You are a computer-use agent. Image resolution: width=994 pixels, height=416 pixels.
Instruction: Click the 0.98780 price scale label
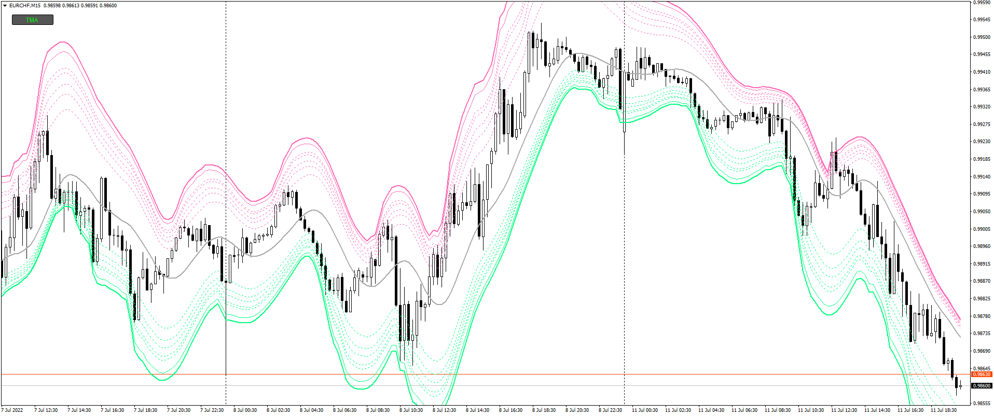(x=982, y=316)
